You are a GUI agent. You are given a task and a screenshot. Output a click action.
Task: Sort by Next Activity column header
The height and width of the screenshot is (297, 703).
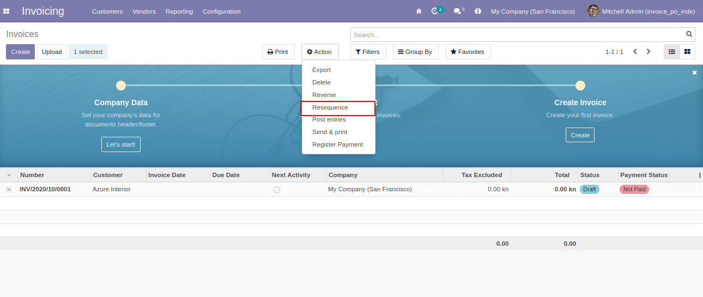click(x=298, y=175)
